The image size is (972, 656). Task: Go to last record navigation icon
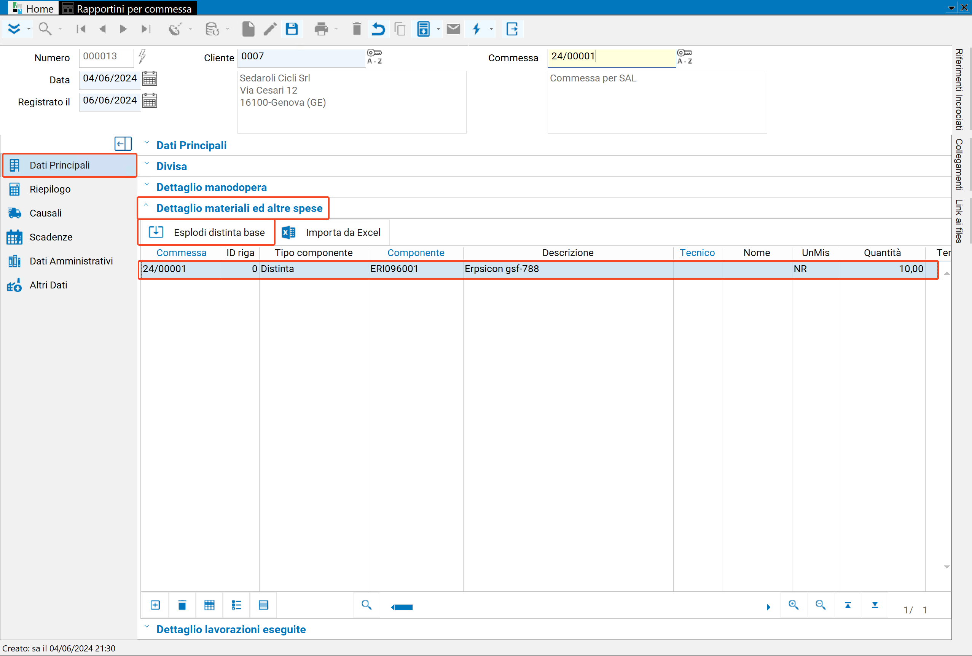(x=145, y=29)
